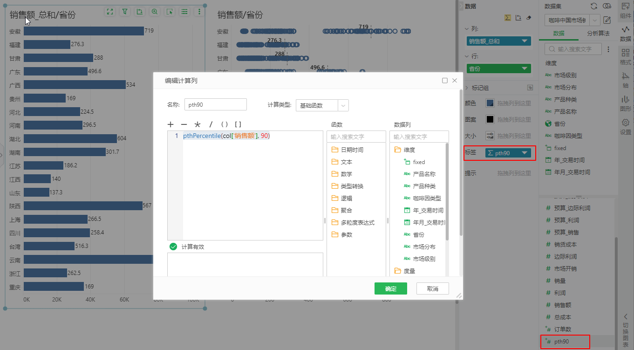Click the data list icon beside the three-dot menu

coord(184,11)
